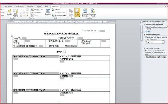Click the Block Authors button
The width and height of the screenshot is (168, 104).
(x=71, y=13)
